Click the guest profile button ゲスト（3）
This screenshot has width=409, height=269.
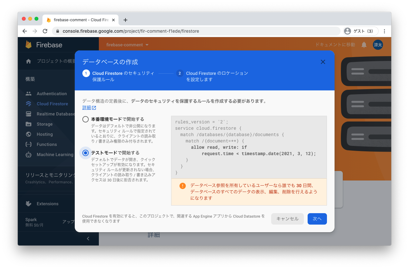(361, 31)
